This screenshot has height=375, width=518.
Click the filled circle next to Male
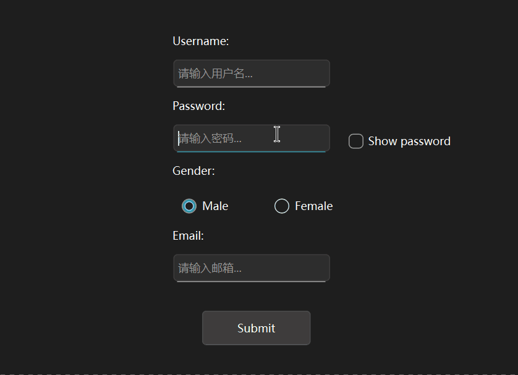[x=189, y=206]
